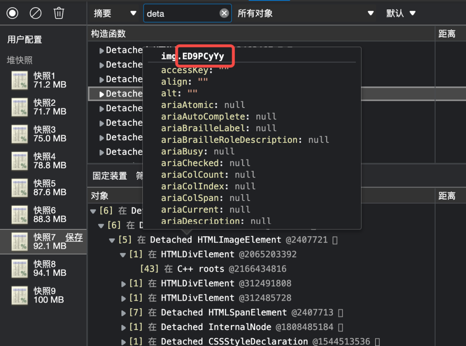Screen dimensions: 466x346
Task: Select the 快照5 87.6 MB snapshot label
Action: tap(50, 188)
